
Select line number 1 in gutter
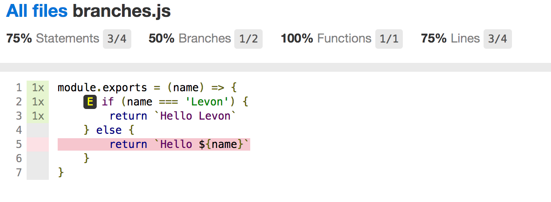pos(19,88)
